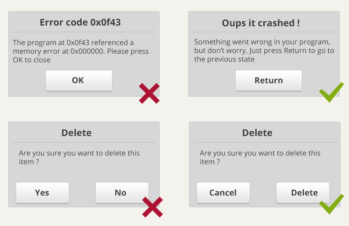Click the memory error message text
The image size is (349, 226).
[81, 51]
